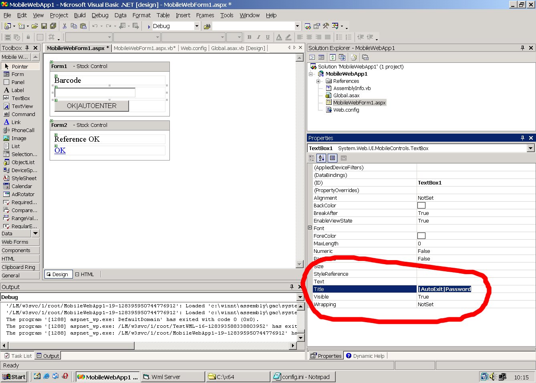
Task: Open the Build menu
Action: pyautogui.click(x=80, y=15)
